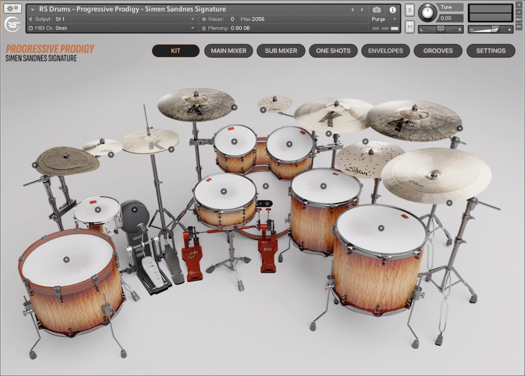
Task: Switch to the SUB MIXER tab
Action: [x=281, y=51]
